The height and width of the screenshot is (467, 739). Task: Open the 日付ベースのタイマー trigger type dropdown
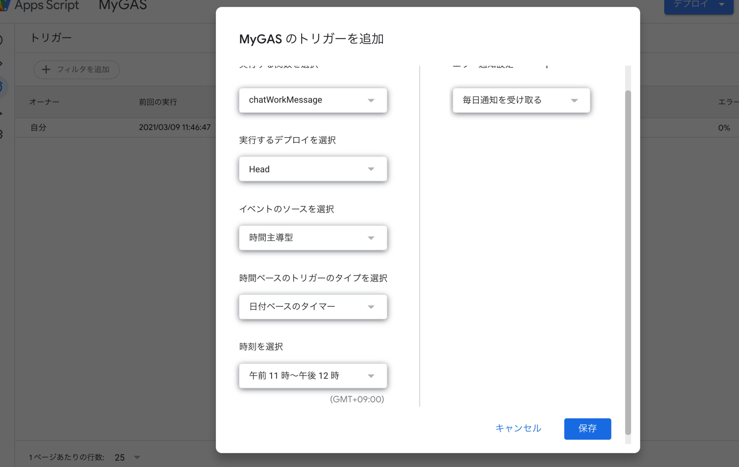[x=313, y=307]
